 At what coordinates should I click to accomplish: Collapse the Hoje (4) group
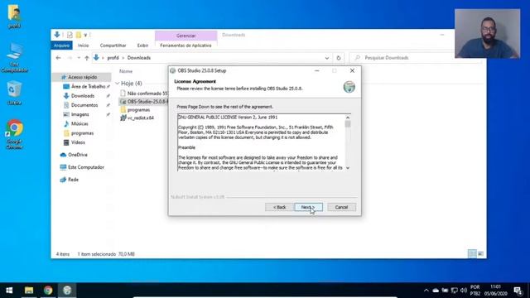tap(118, 83)
